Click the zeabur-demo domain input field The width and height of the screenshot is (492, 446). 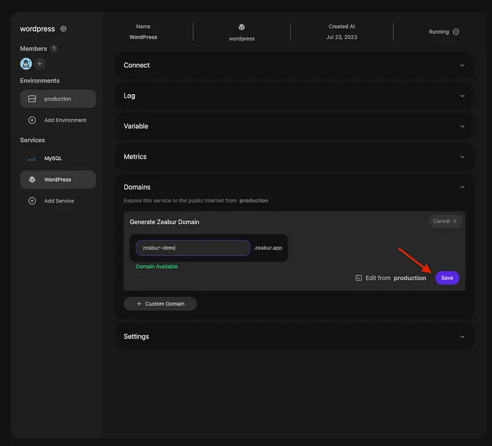pos(193,248)
